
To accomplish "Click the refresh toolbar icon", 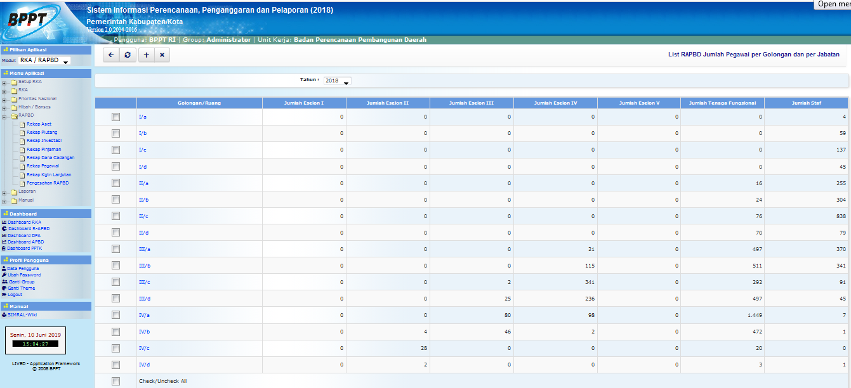I will [x=128, y=55].
